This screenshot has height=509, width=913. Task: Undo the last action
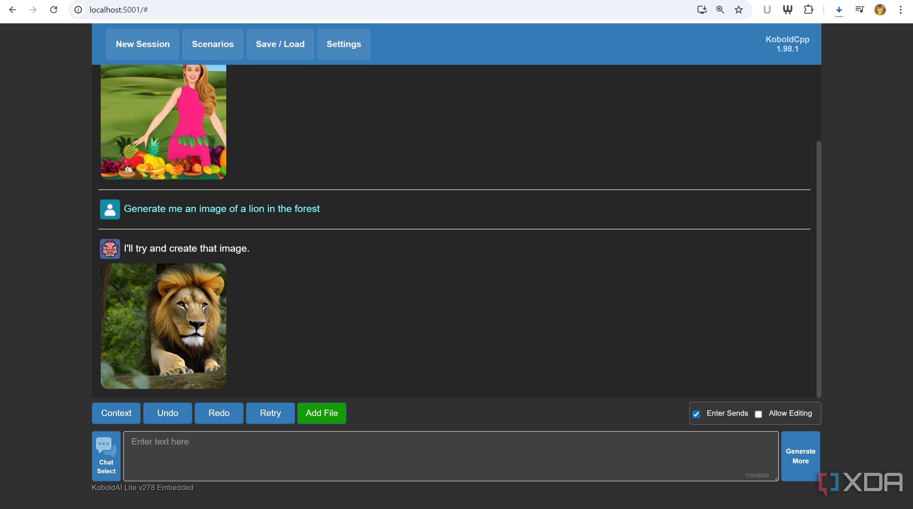coord(168,413)
